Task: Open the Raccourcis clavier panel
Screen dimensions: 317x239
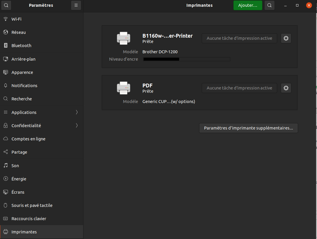Action: pos(29,219)
